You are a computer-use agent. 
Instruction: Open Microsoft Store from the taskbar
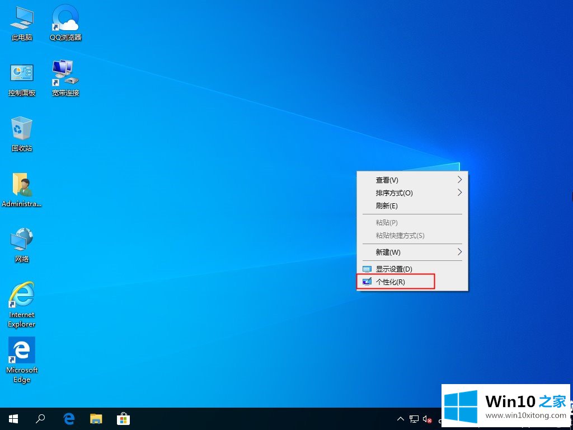(x=123, y=418)
